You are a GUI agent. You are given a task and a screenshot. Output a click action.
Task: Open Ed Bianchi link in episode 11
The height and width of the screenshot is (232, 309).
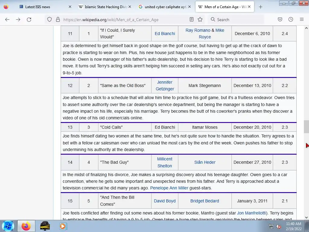(x=165, y=34)
